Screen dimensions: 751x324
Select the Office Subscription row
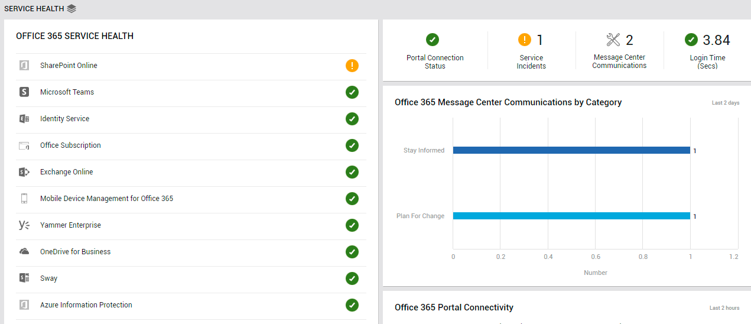coord(191,145)
